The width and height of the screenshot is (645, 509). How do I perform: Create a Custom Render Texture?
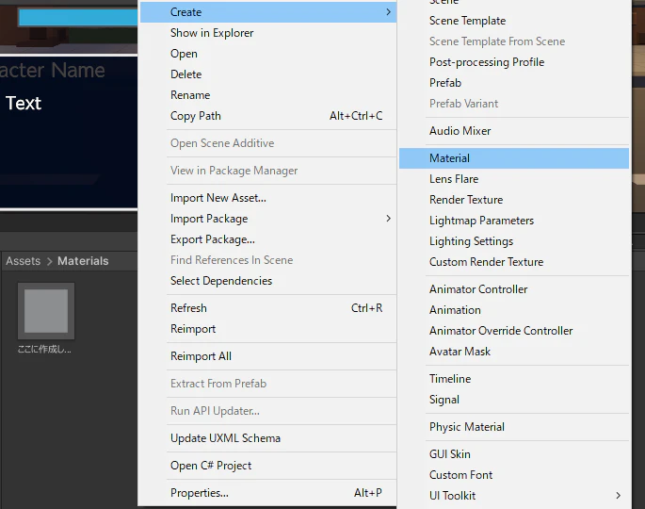(514, 262)
